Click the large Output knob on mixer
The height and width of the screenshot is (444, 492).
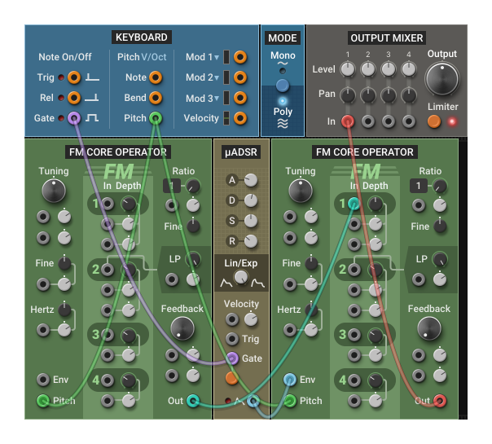tap(442, 79)
